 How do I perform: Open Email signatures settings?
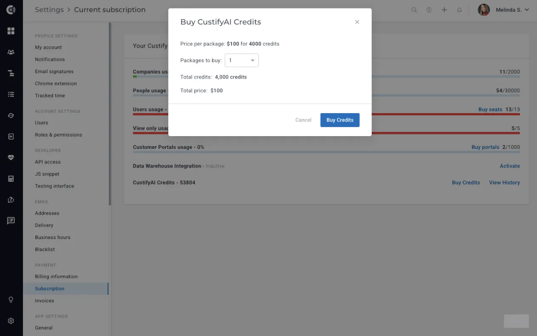(54, 71)
